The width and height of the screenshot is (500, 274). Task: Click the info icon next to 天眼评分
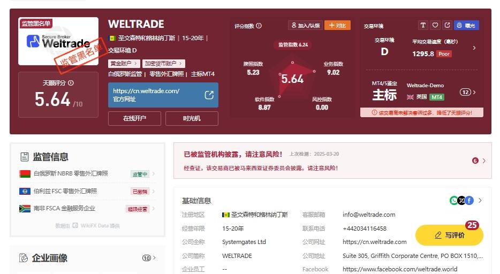71,83
